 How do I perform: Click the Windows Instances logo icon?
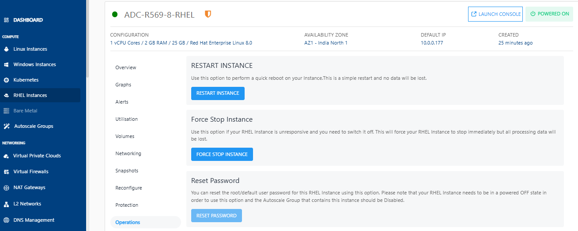(6, 64)
